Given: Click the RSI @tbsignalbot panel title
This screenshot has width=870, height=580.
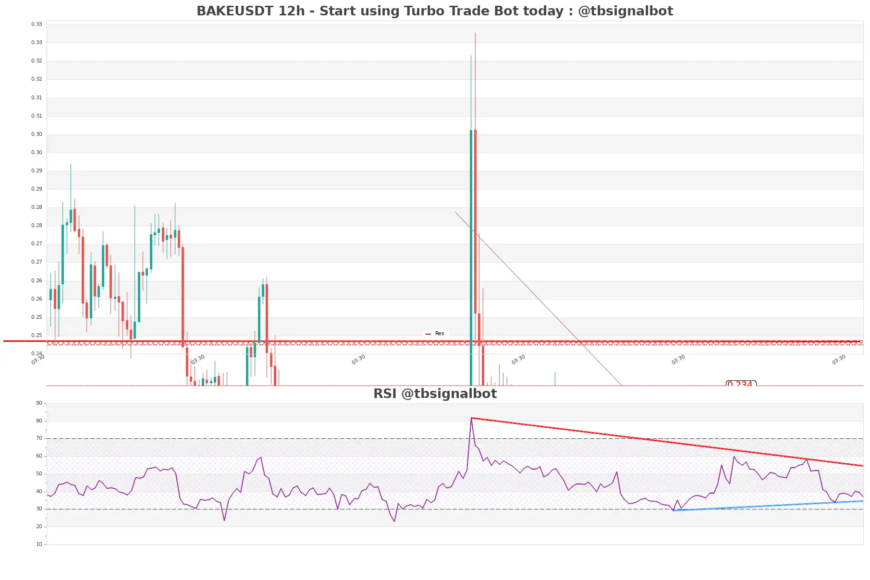Looking at the screenshot, I should click(435, 394).
